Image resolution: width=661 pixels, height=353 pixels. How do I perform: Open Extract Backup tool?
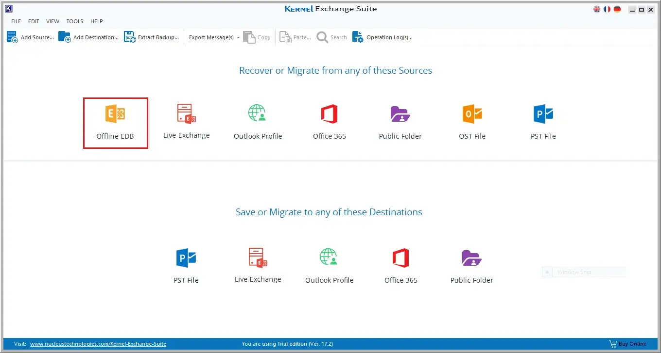151,37
